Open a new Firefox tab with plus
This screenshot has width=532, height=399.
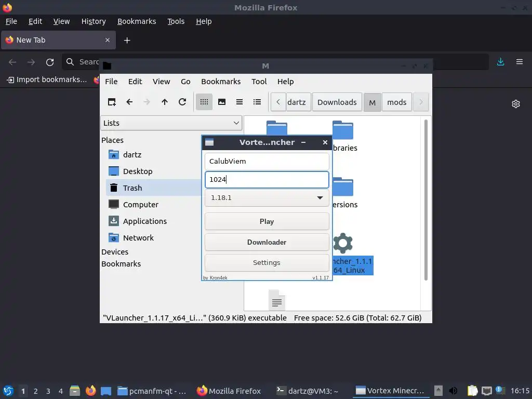pos(127,41)
